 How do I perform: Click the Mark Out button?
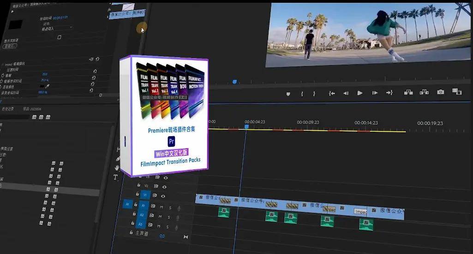(314, 94)
